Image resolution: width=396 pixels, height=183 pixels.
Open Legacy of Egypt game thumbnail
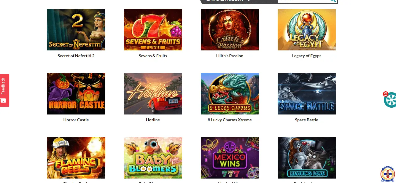pyautogui.click(x=307, y=30)
